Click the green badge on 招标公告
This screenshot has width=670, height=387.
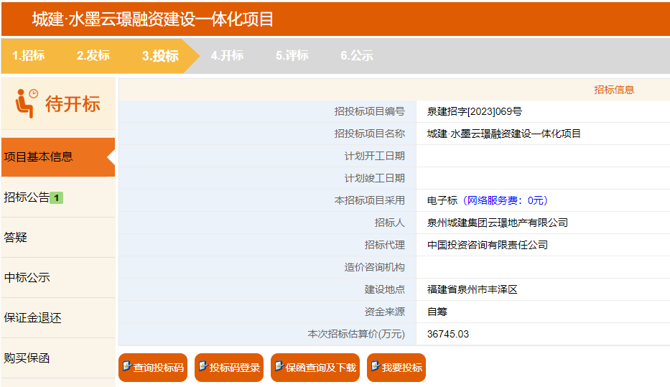(57, 197)
